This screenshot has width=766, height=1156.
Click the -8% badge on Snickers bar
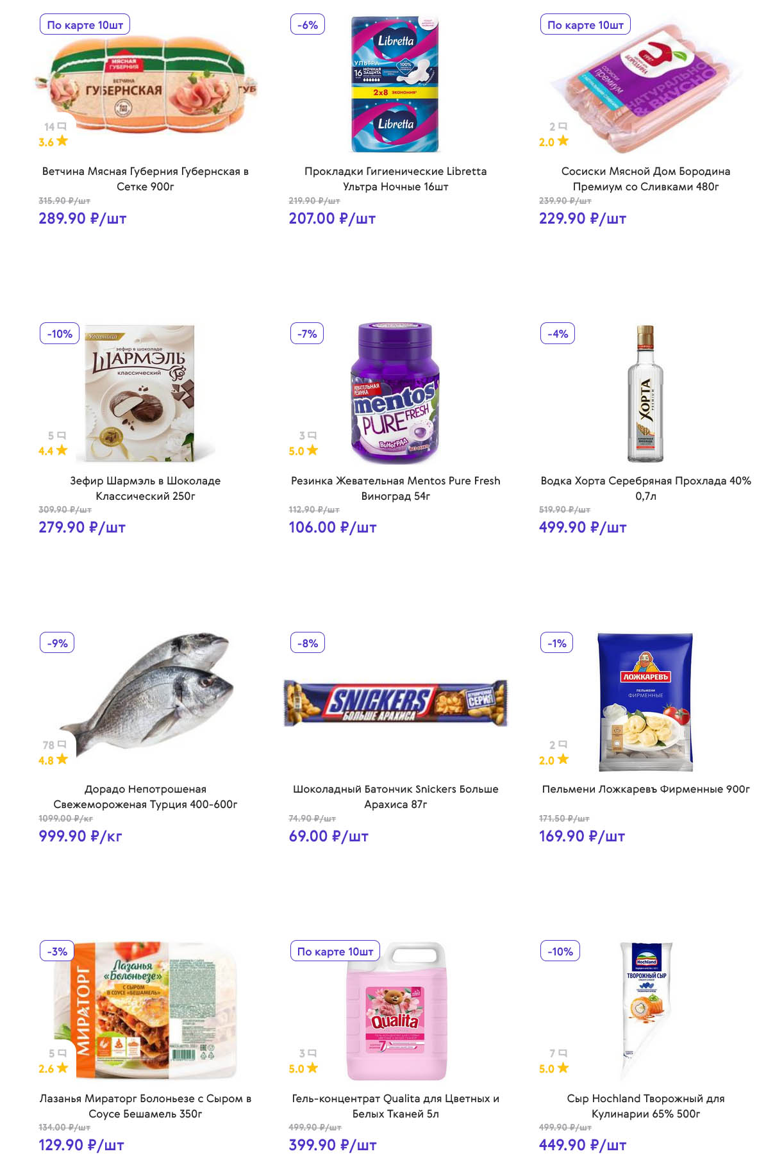(308, 643)
